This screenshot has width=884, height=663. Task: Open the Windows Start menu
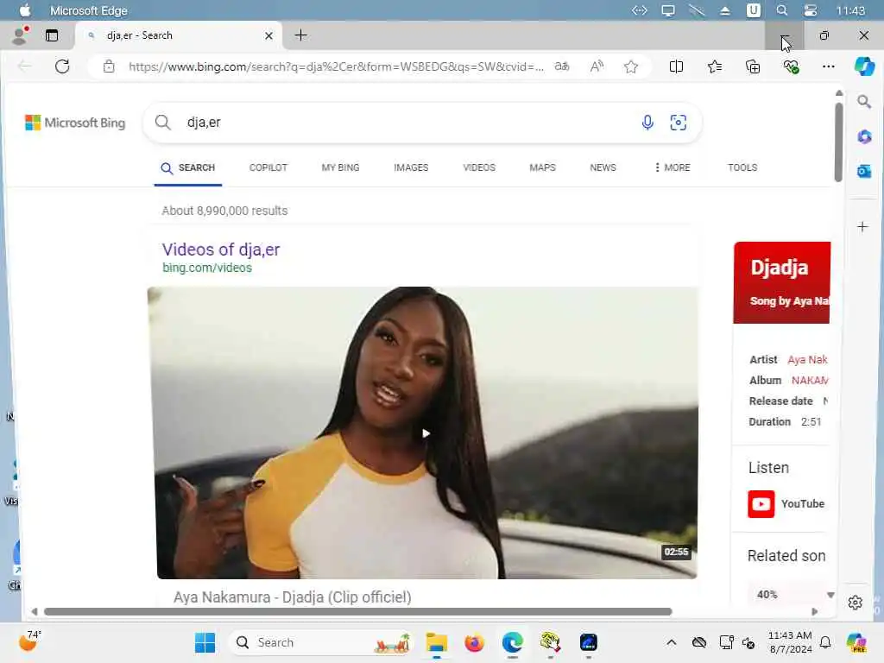(205, 642)
